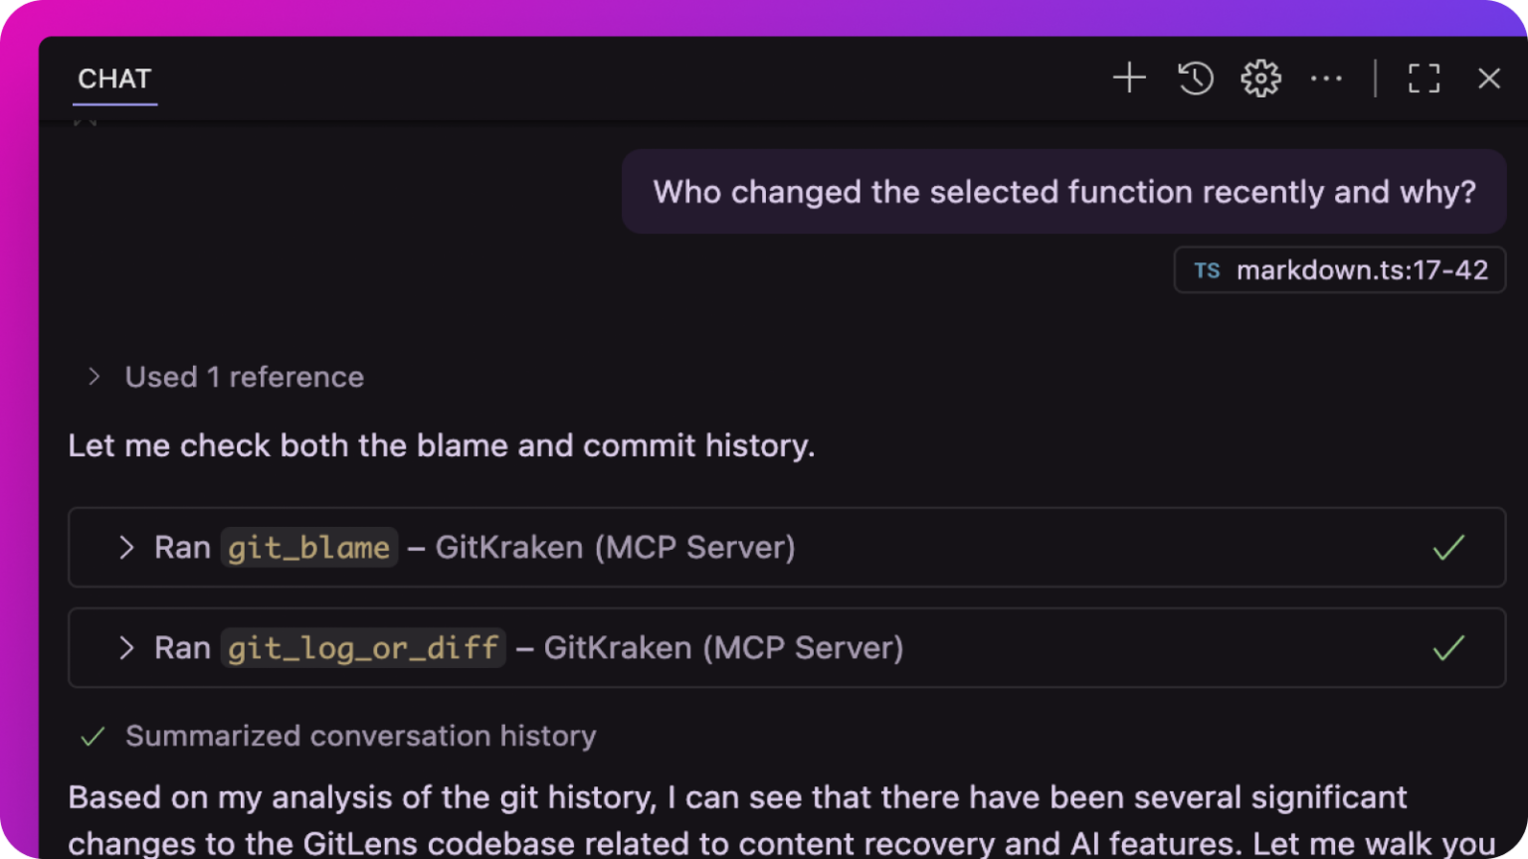Click the ellipsis for more chat actions
Viewport: 1528px width, 859px height.
tap(1327, 78)
